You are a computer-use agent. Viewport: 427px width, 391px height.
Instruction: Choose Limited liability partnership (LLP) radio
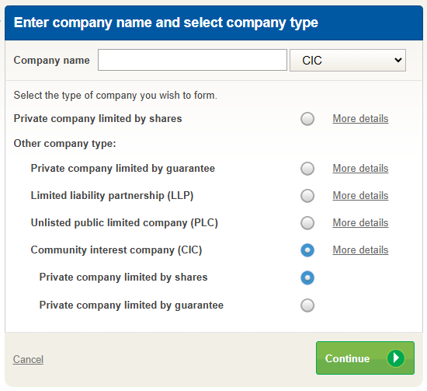307,196
